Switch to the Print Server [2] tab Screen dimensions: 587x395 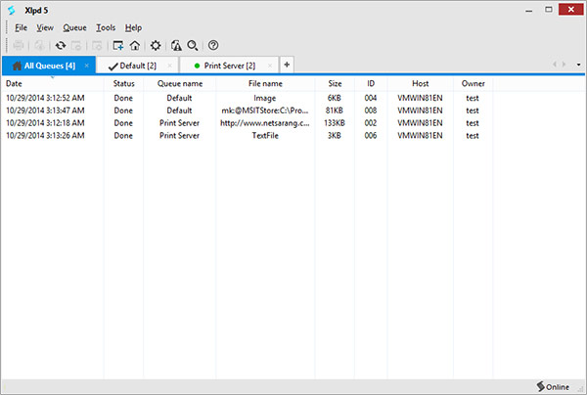coord(230,66)
